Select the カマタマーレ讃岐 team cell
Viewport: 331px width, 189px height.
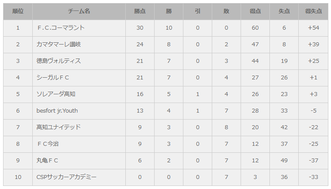[x=59, y=45]
